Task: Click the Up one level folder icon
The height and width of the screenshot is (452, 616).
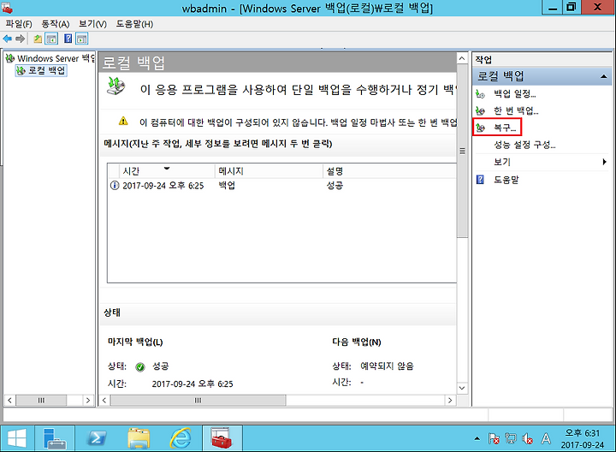Action: [38, 39]
